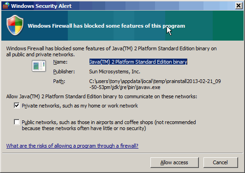Click the blocked features banner heading

coord(106,26)
